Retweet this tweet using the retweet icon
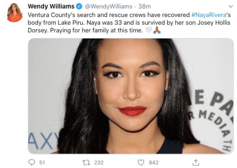Viewport: 237px width, 168px height. pos(86,162)
